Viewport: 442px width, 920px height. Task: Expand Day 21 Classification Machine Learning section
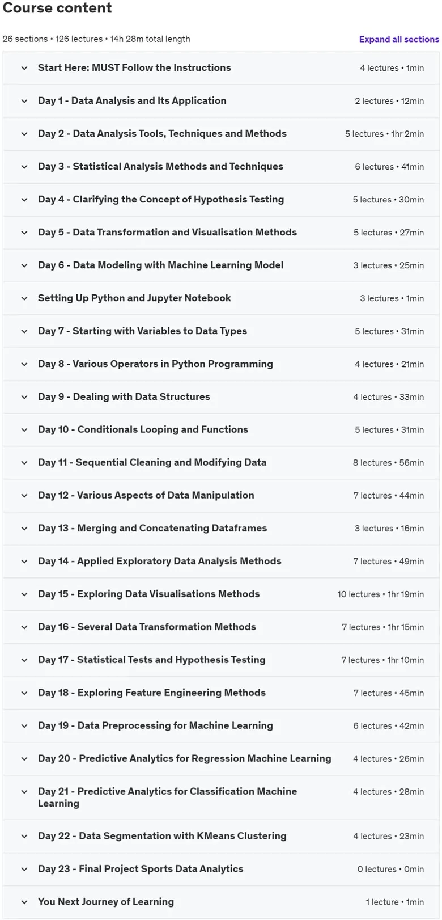pos(221,797)
